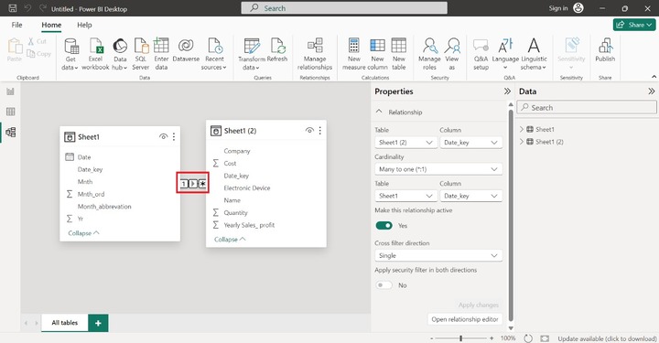Expand Sheet1 in the Data pane

[x=522, y=129]
